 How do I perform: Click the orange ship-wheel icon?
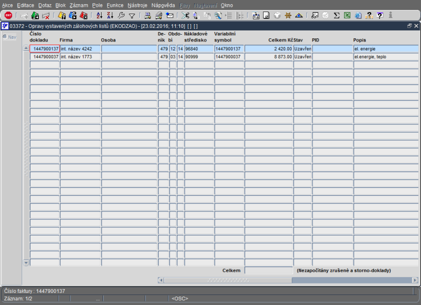pyautogui.click(x=288, y=16)
